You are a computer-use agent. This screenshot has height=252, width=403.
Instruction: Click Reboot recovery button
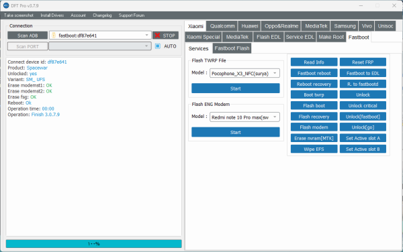click(x=314, y=84)
